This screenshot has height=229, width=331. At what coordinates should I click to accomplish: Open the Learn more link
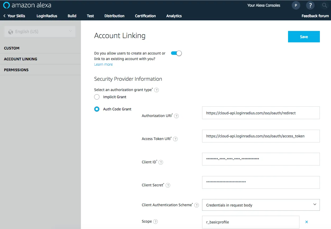pyautogui.click(x=103, y=64)
